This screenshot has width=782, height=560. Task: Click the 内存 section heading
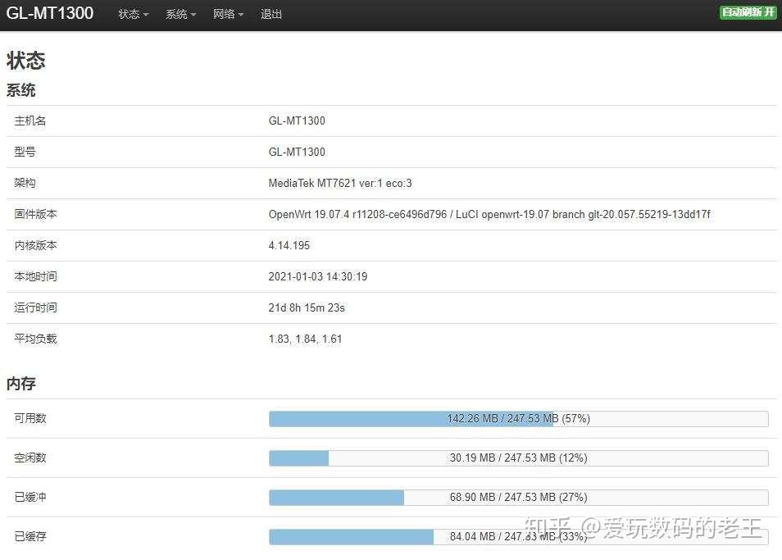click(x=20, y=383)
